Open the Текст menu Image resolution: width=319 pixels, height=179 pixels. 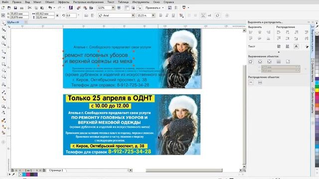point(111,2)
